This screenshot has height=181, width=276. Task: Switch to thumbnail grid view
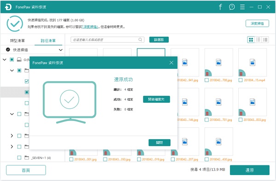[x=251, y=40]
